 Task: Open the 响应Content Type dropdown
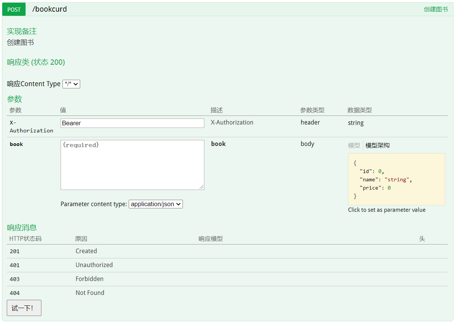[x=71, y=84]
